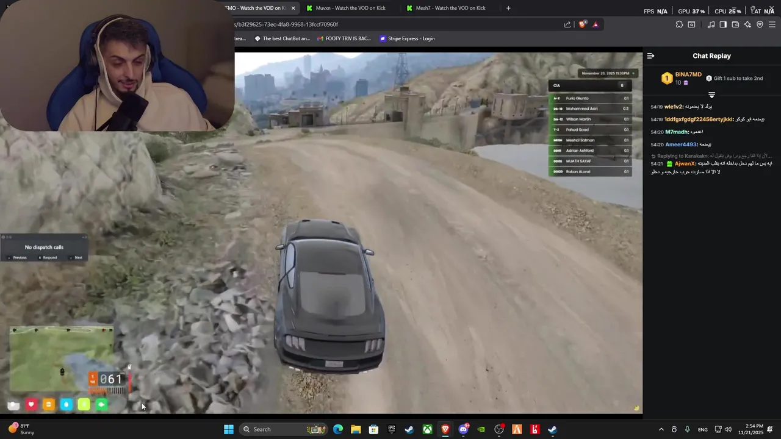Open the browser hamburger menu
Screen dimensions: 781x439
(772, 24)
